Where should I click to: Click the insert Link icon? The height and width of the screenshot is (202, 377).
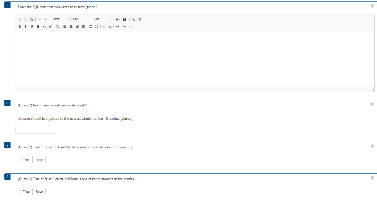(x=124, y=27)
